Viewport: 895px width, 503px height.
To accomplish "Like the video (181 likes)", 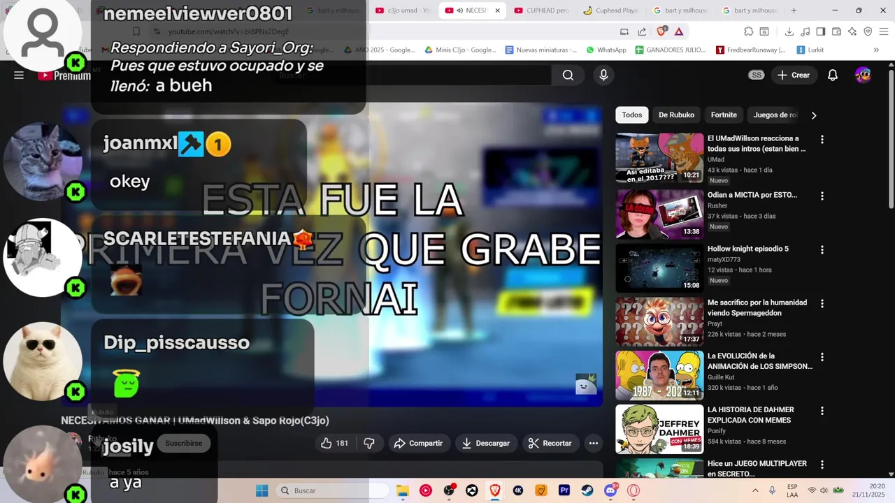I will 335,443.
